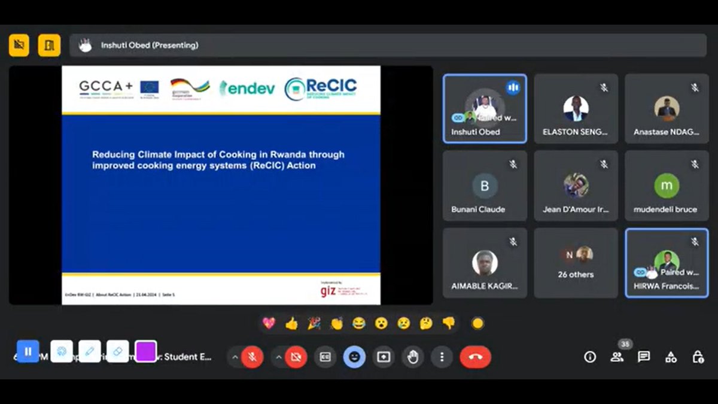Toggle the raise hand button
Image resolution: width=718 pixels, height=404 pixels.
tap(413, 357)
